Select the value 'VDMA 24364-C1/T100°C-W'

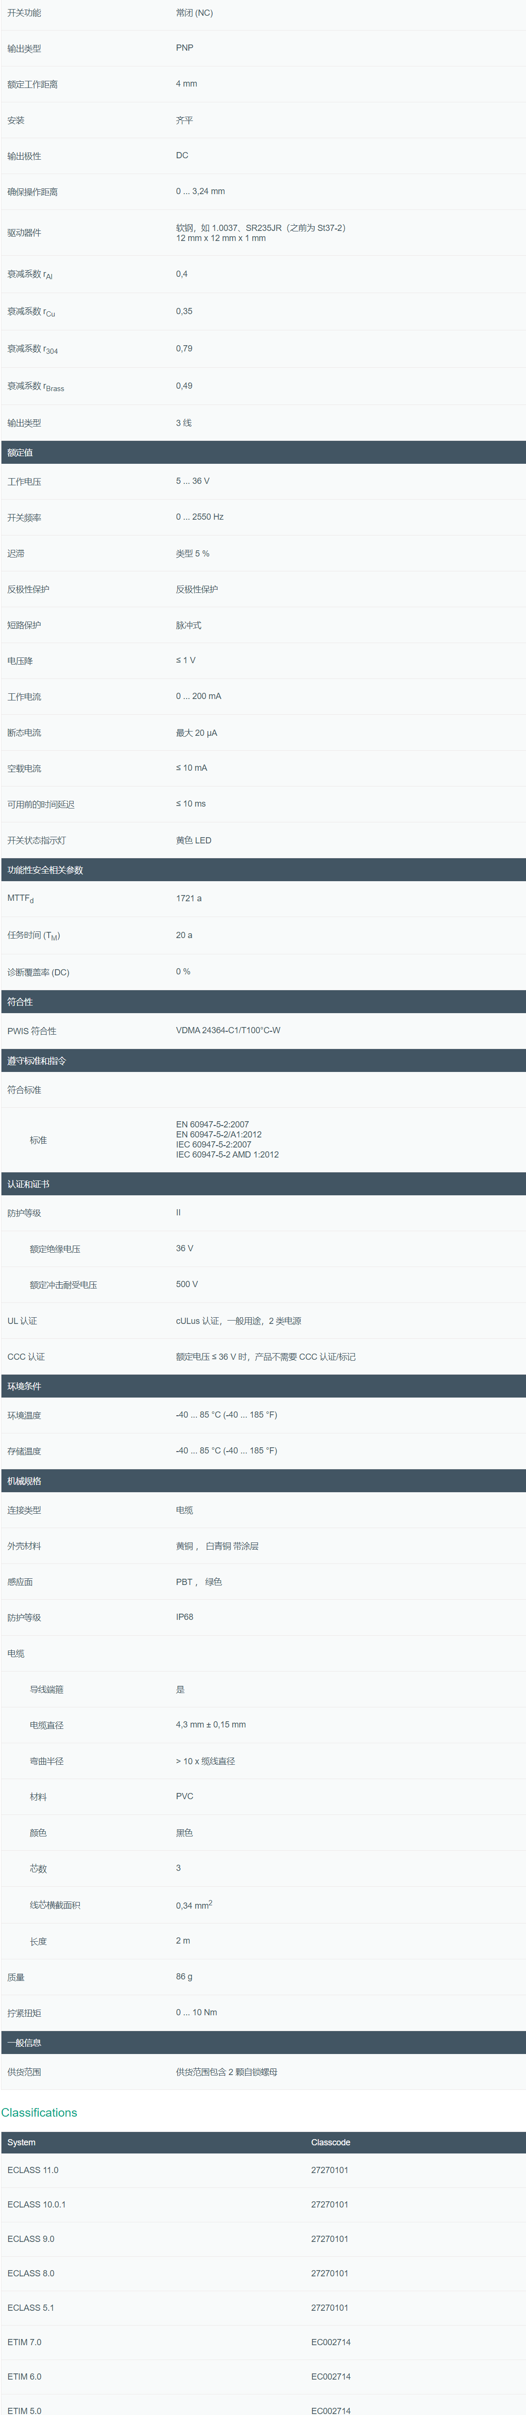(x=228, y=1030)
